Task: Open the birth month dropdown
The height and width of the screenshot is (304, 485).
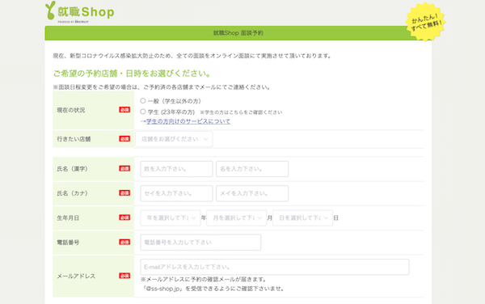Action: 236,218
